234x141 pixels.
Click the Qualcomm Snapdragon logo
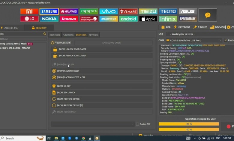pos(89,19)
